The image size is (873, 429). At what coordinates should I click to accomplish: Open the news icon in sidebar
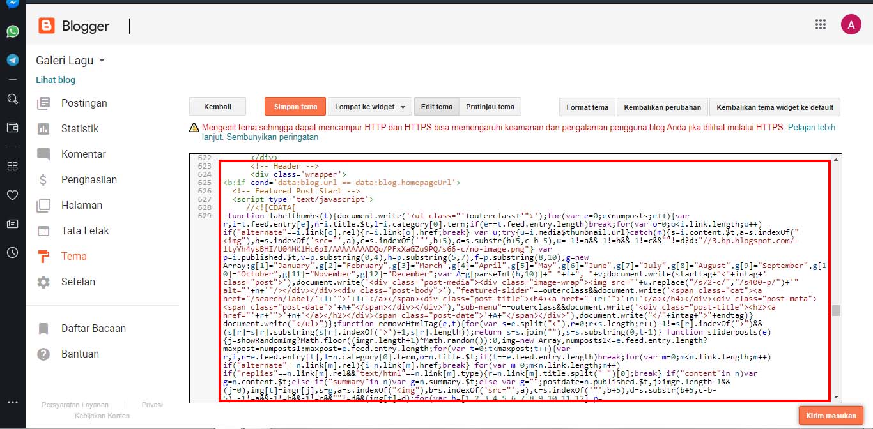[13, 223]
